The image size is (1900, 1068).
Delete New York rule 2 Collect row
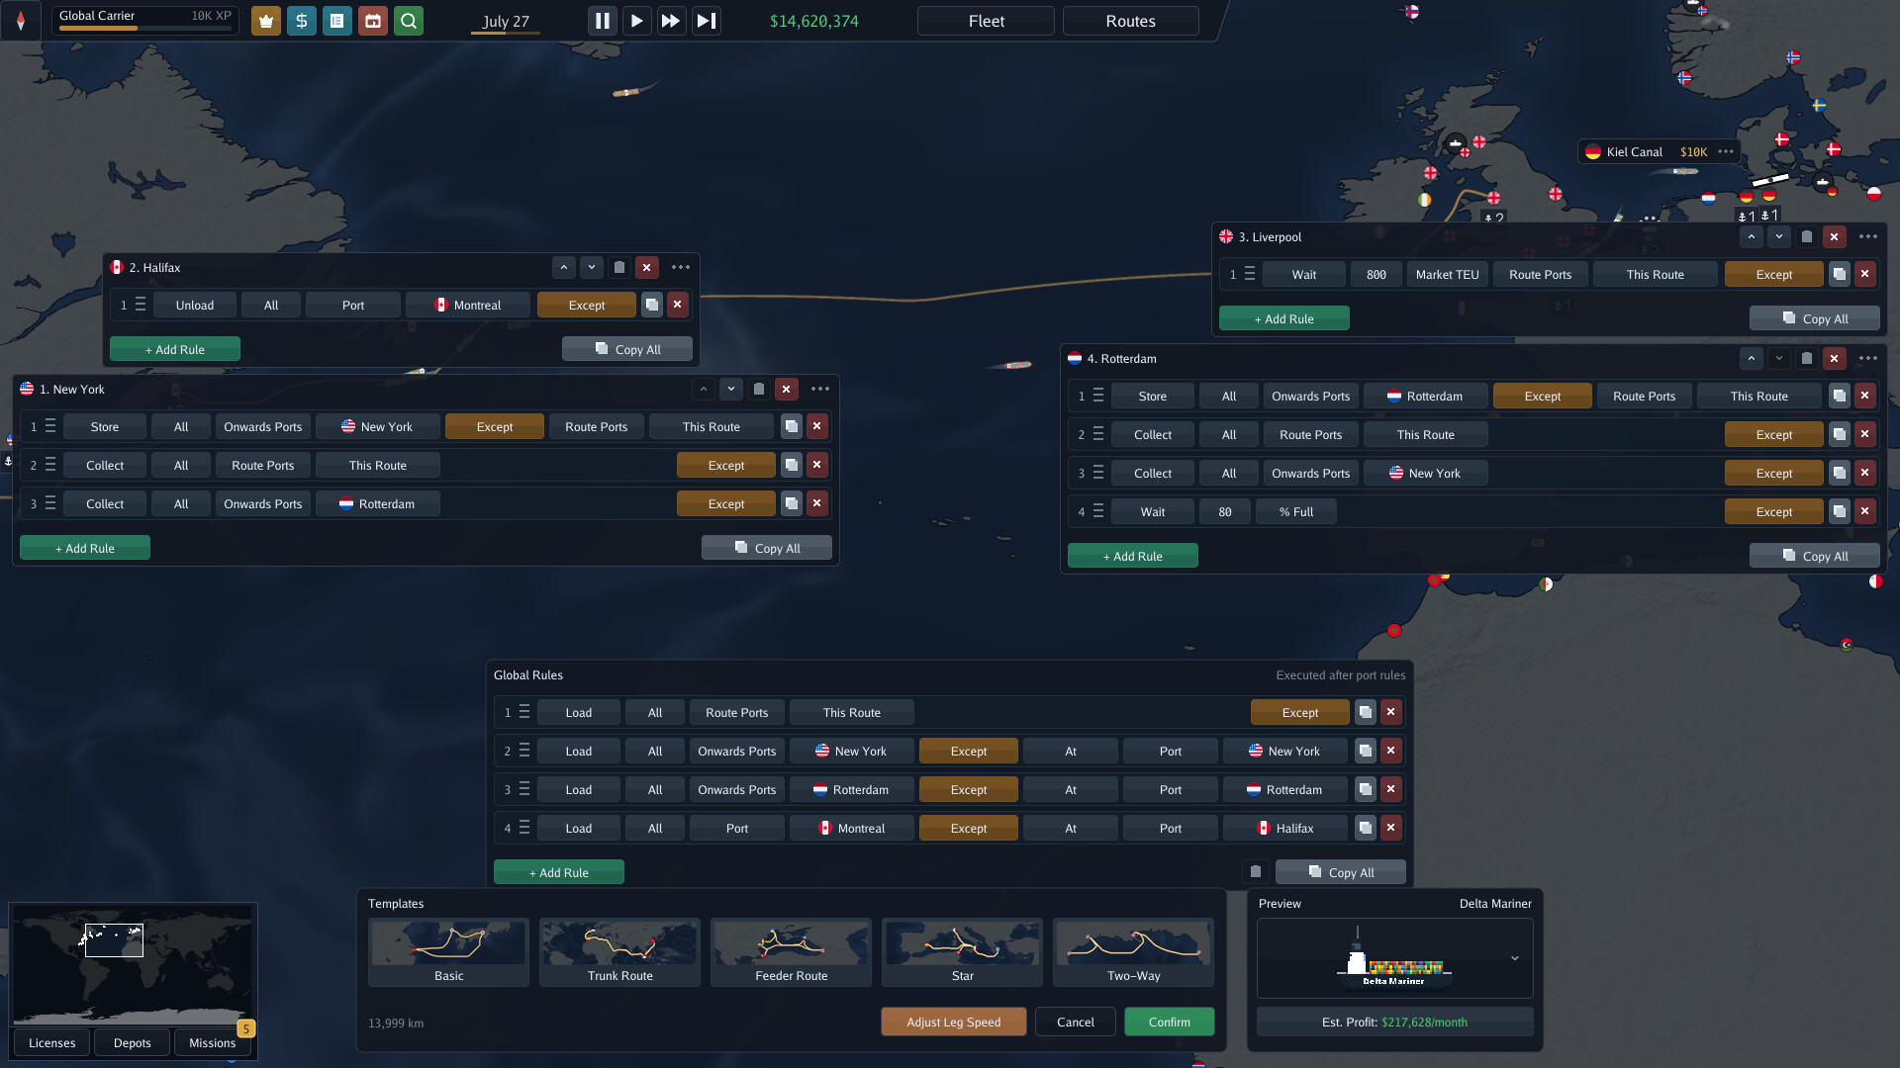(x=816, y=465)
